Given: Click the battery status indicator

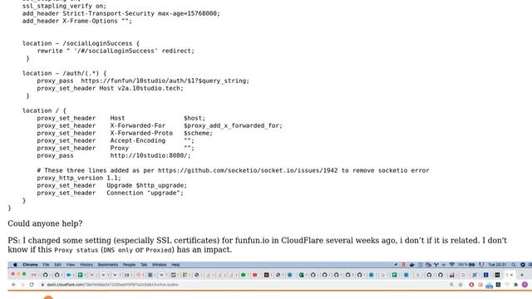Looking at the screenshot, I should pos(466,264).
